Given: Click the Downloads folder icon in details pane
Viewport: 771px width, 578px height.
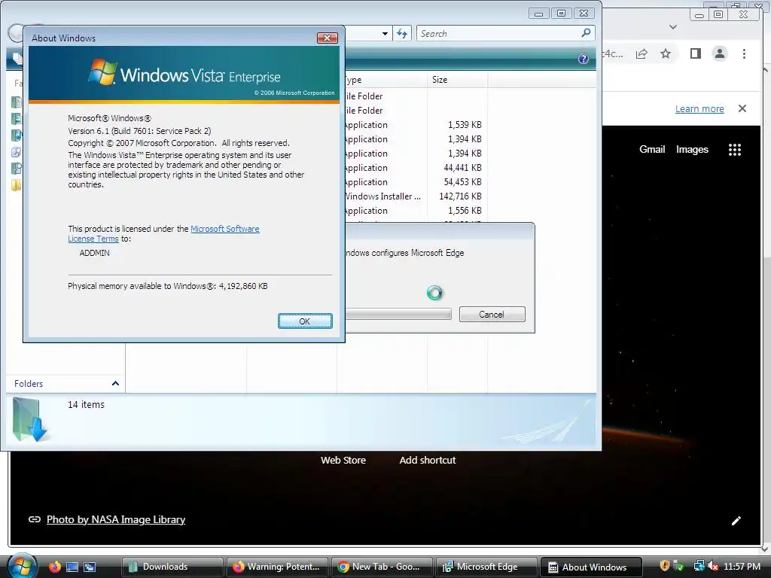Looking at the screenshot, I should click(x=29, y=418).
